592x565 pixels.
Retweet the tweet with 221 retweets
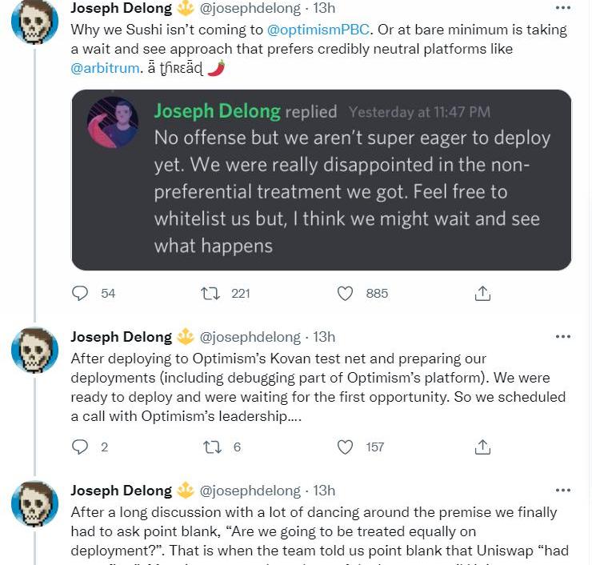(x=210, y=294)
